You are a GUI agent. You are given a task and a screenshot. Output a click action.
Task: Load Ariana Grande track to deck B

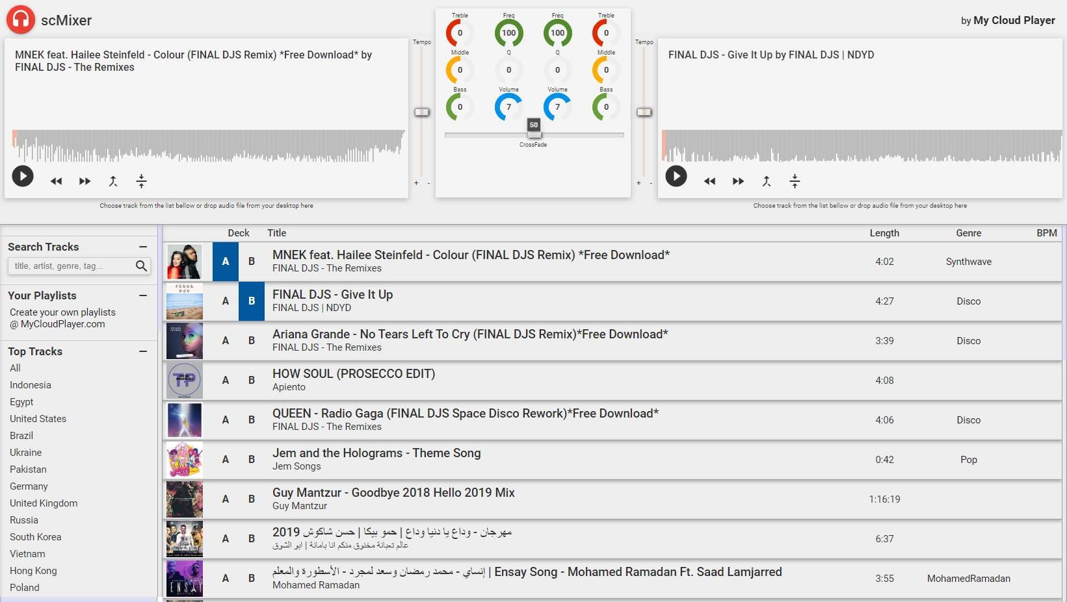[x=252, y=341]
